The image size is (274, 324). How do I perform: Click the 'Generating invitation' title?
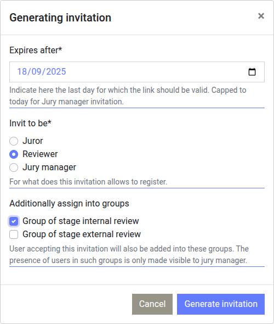(60, 18)
